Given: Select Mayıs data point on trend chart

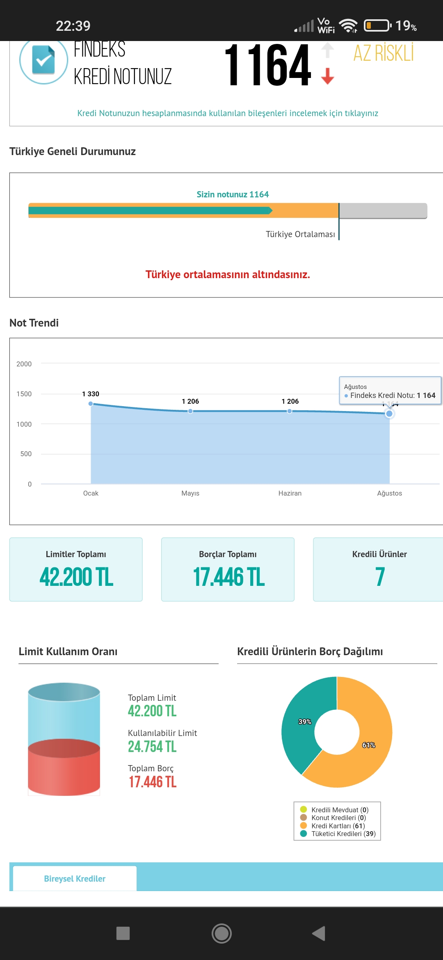Looking at the screenshot, I should [x=190, y=411].
